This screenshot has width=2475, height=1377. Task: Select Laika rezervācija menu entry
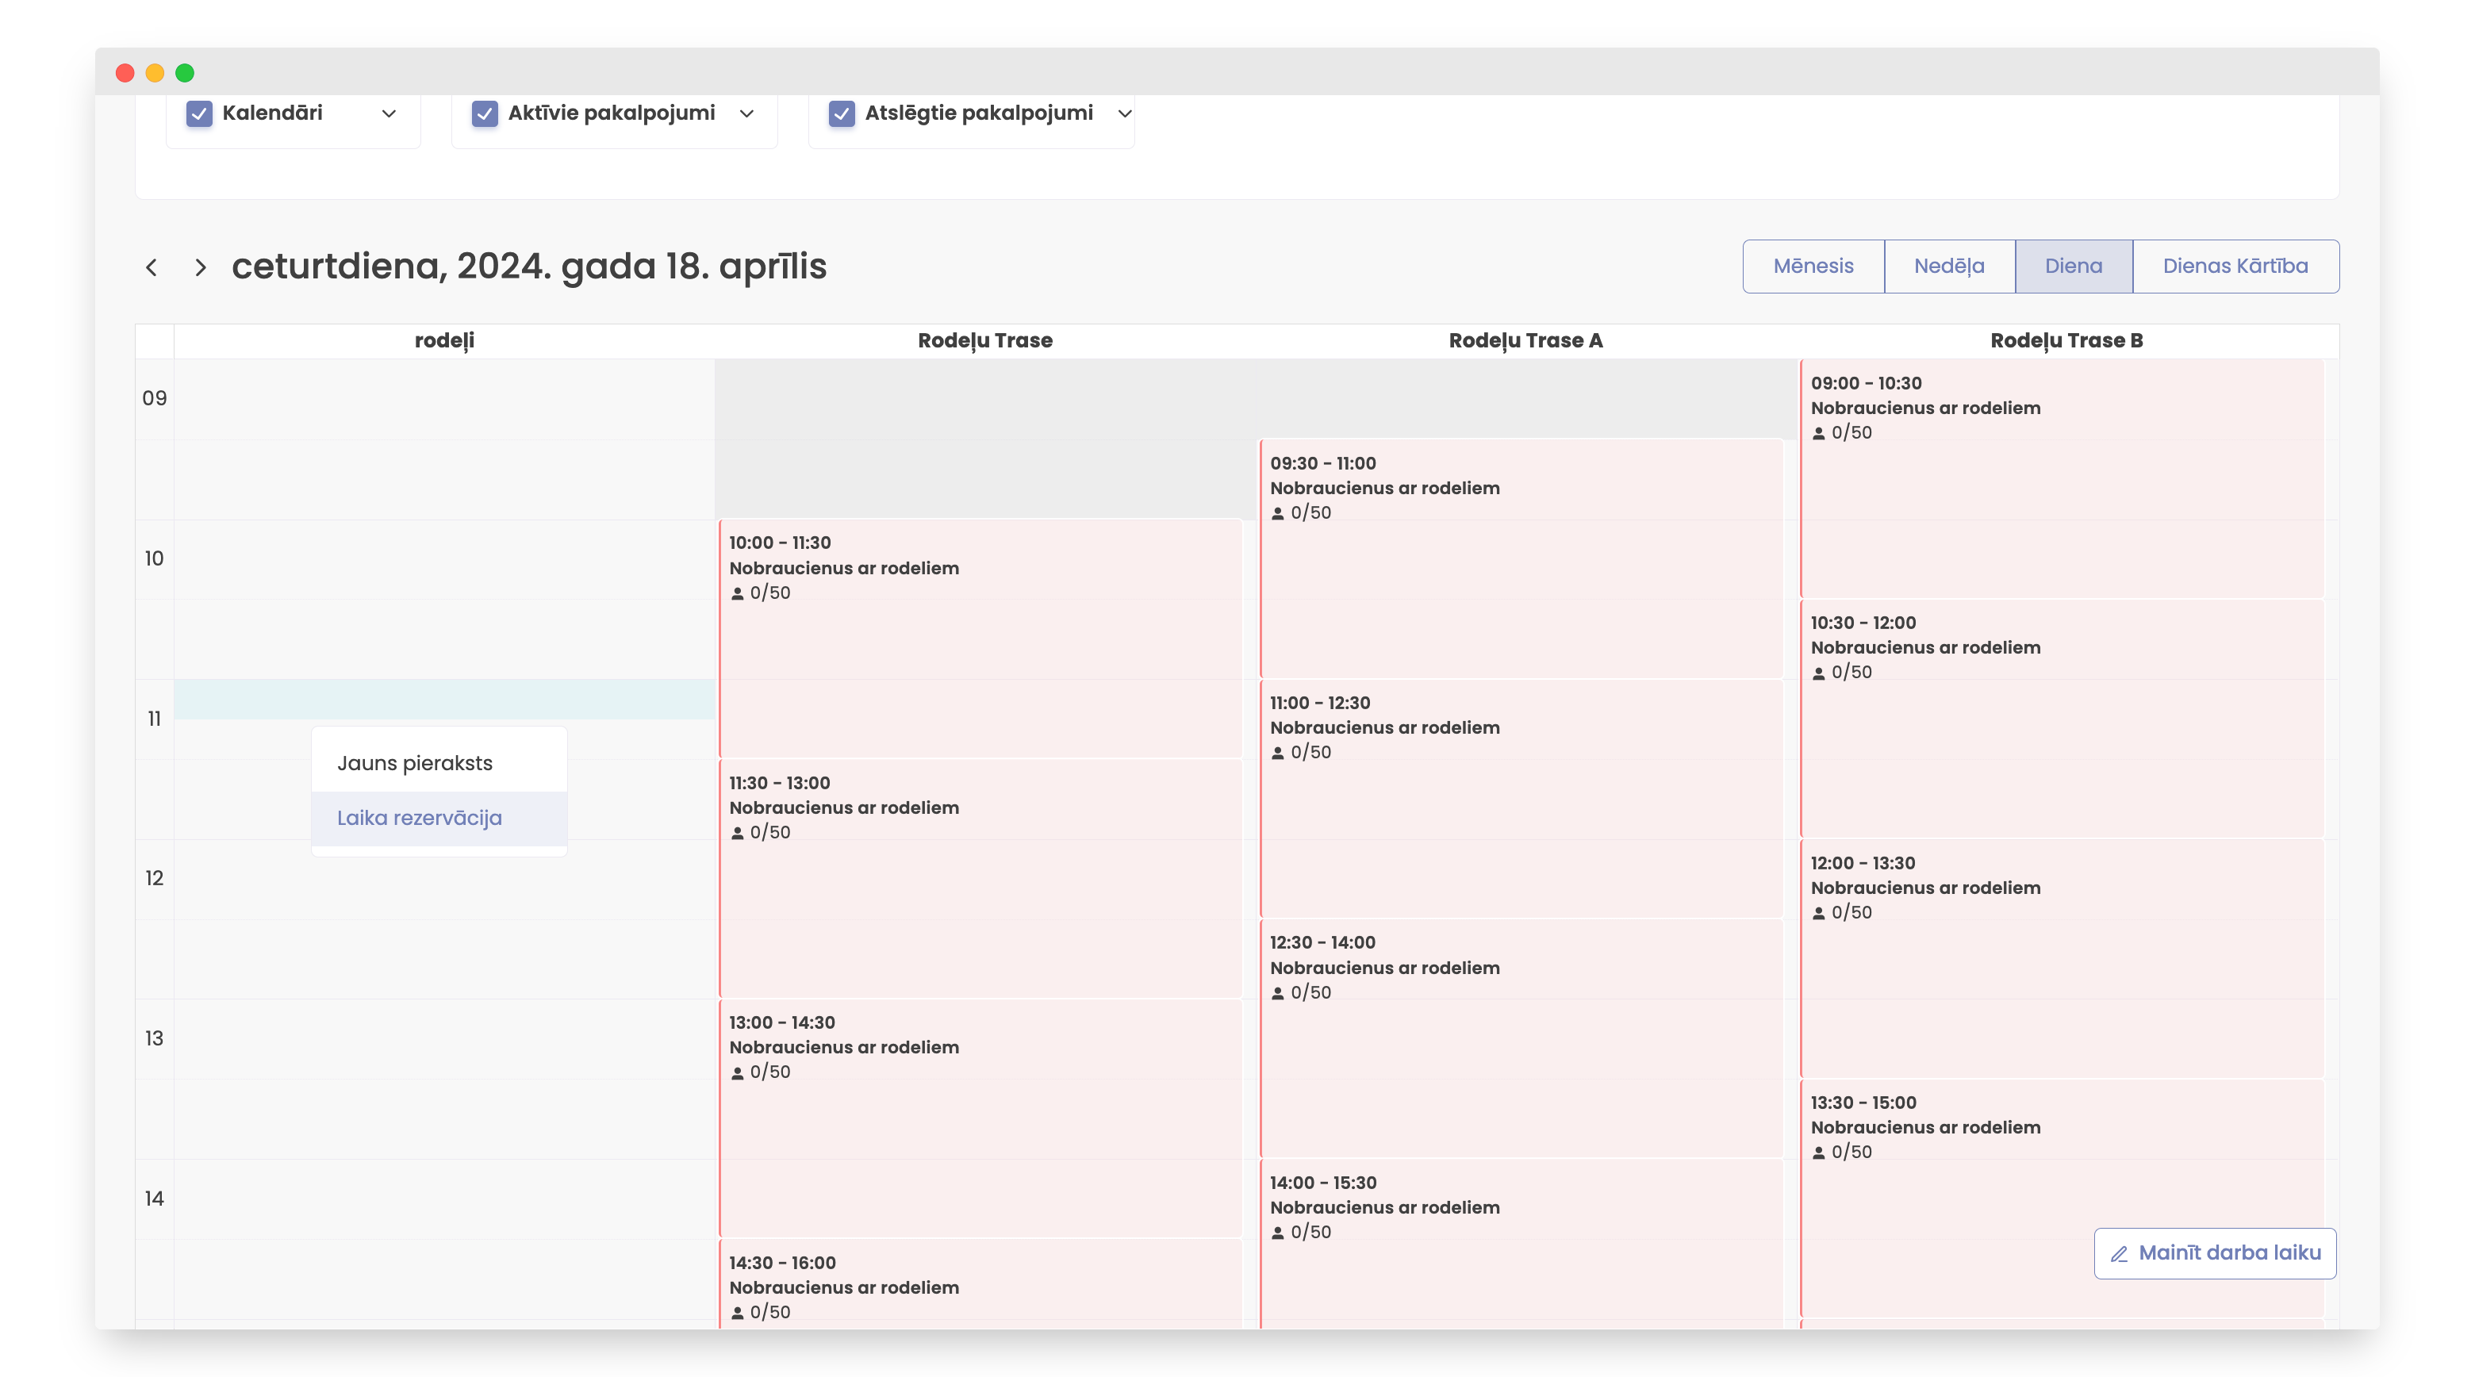point(419,818)
